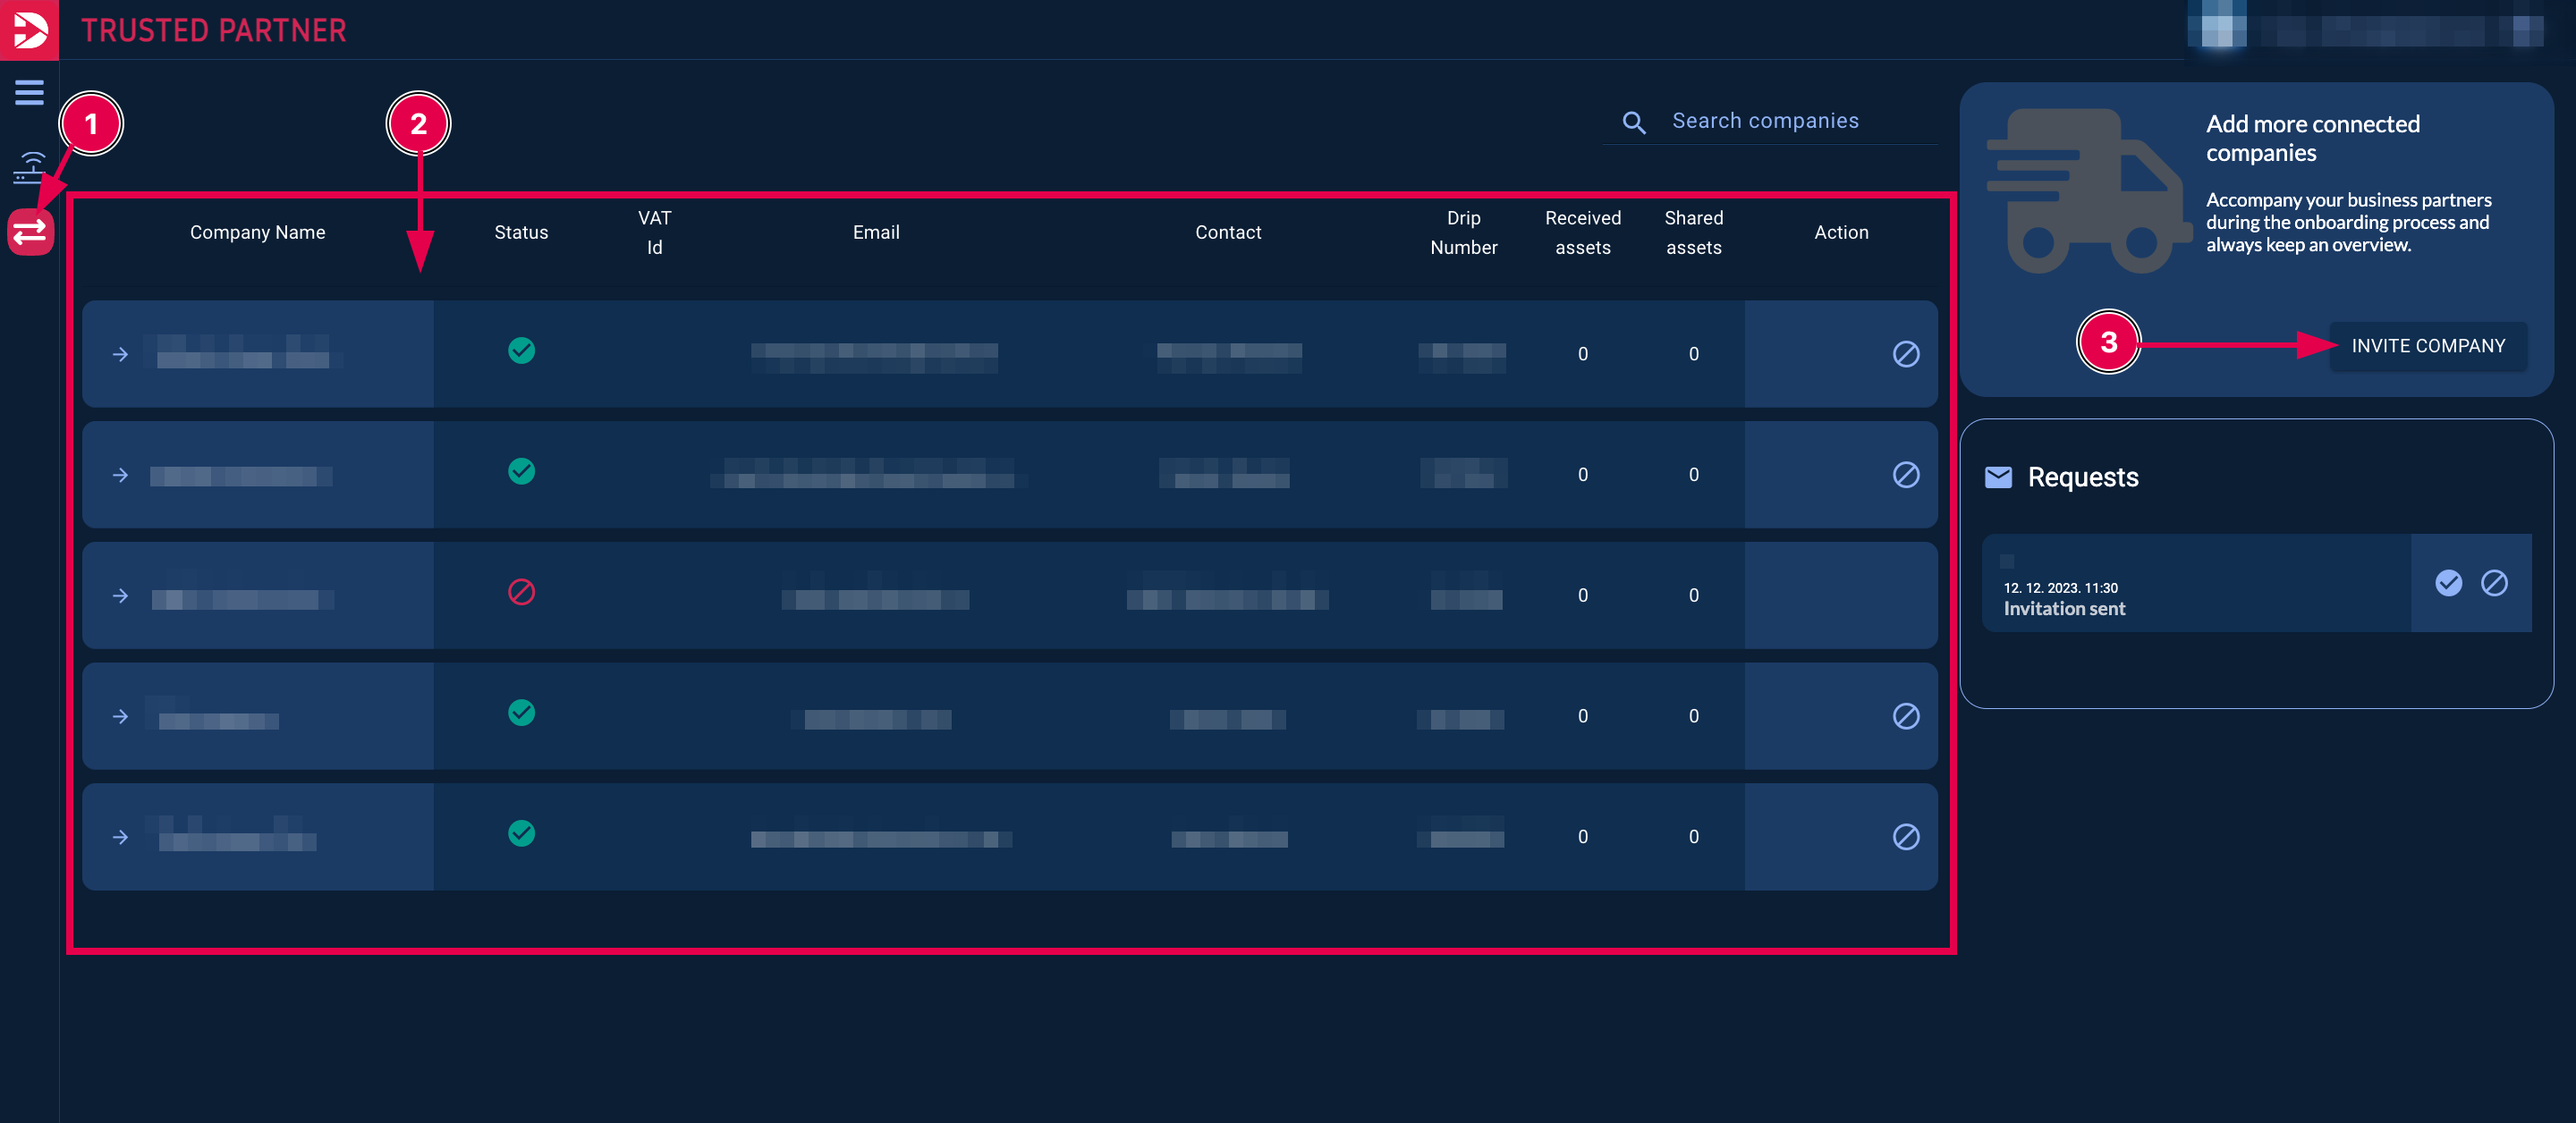The width and height of the screenshot is (2576, 1123).
Task: Block the first company via its Action ban icon
Action: pyautogui.click(x=1907, y=353)
